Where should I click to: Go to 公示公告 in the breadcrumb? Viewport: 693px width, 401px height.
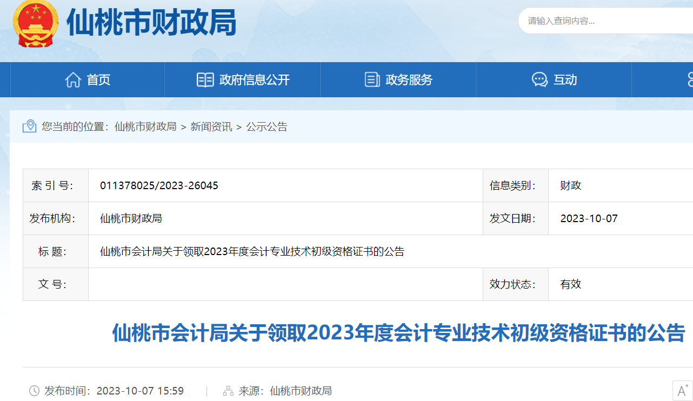tap(267, 126)
